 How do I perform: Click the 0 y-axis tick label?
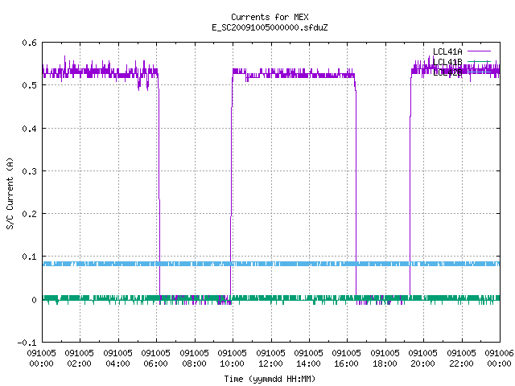click(34, 299)
